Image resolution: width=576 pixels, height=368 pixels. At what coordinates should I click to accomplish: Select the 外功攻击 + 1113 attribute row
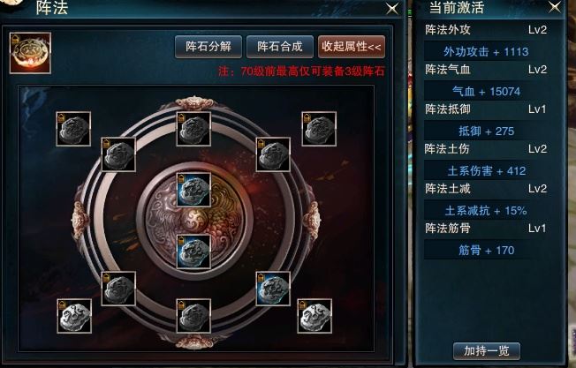[486, 51]
